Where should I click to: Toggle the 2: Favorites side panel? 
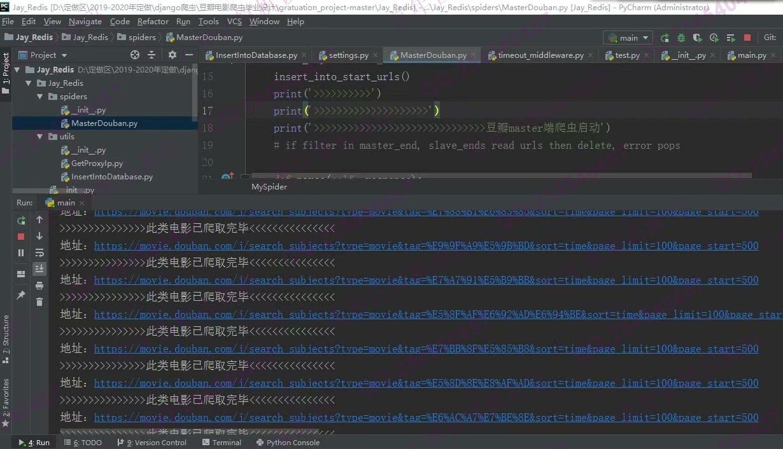6,403
